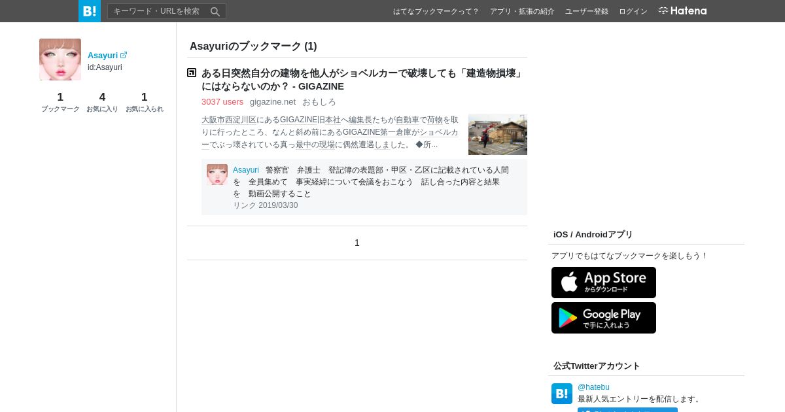Viewport: 785px width, 412px height.
Task: Click ショベルカー keyword link in summary
Action: coord(439,132)
